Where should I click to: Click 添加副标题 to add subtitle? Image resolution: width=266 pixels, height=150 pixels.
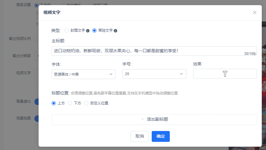pyautogui.click(x=154, y=120)
